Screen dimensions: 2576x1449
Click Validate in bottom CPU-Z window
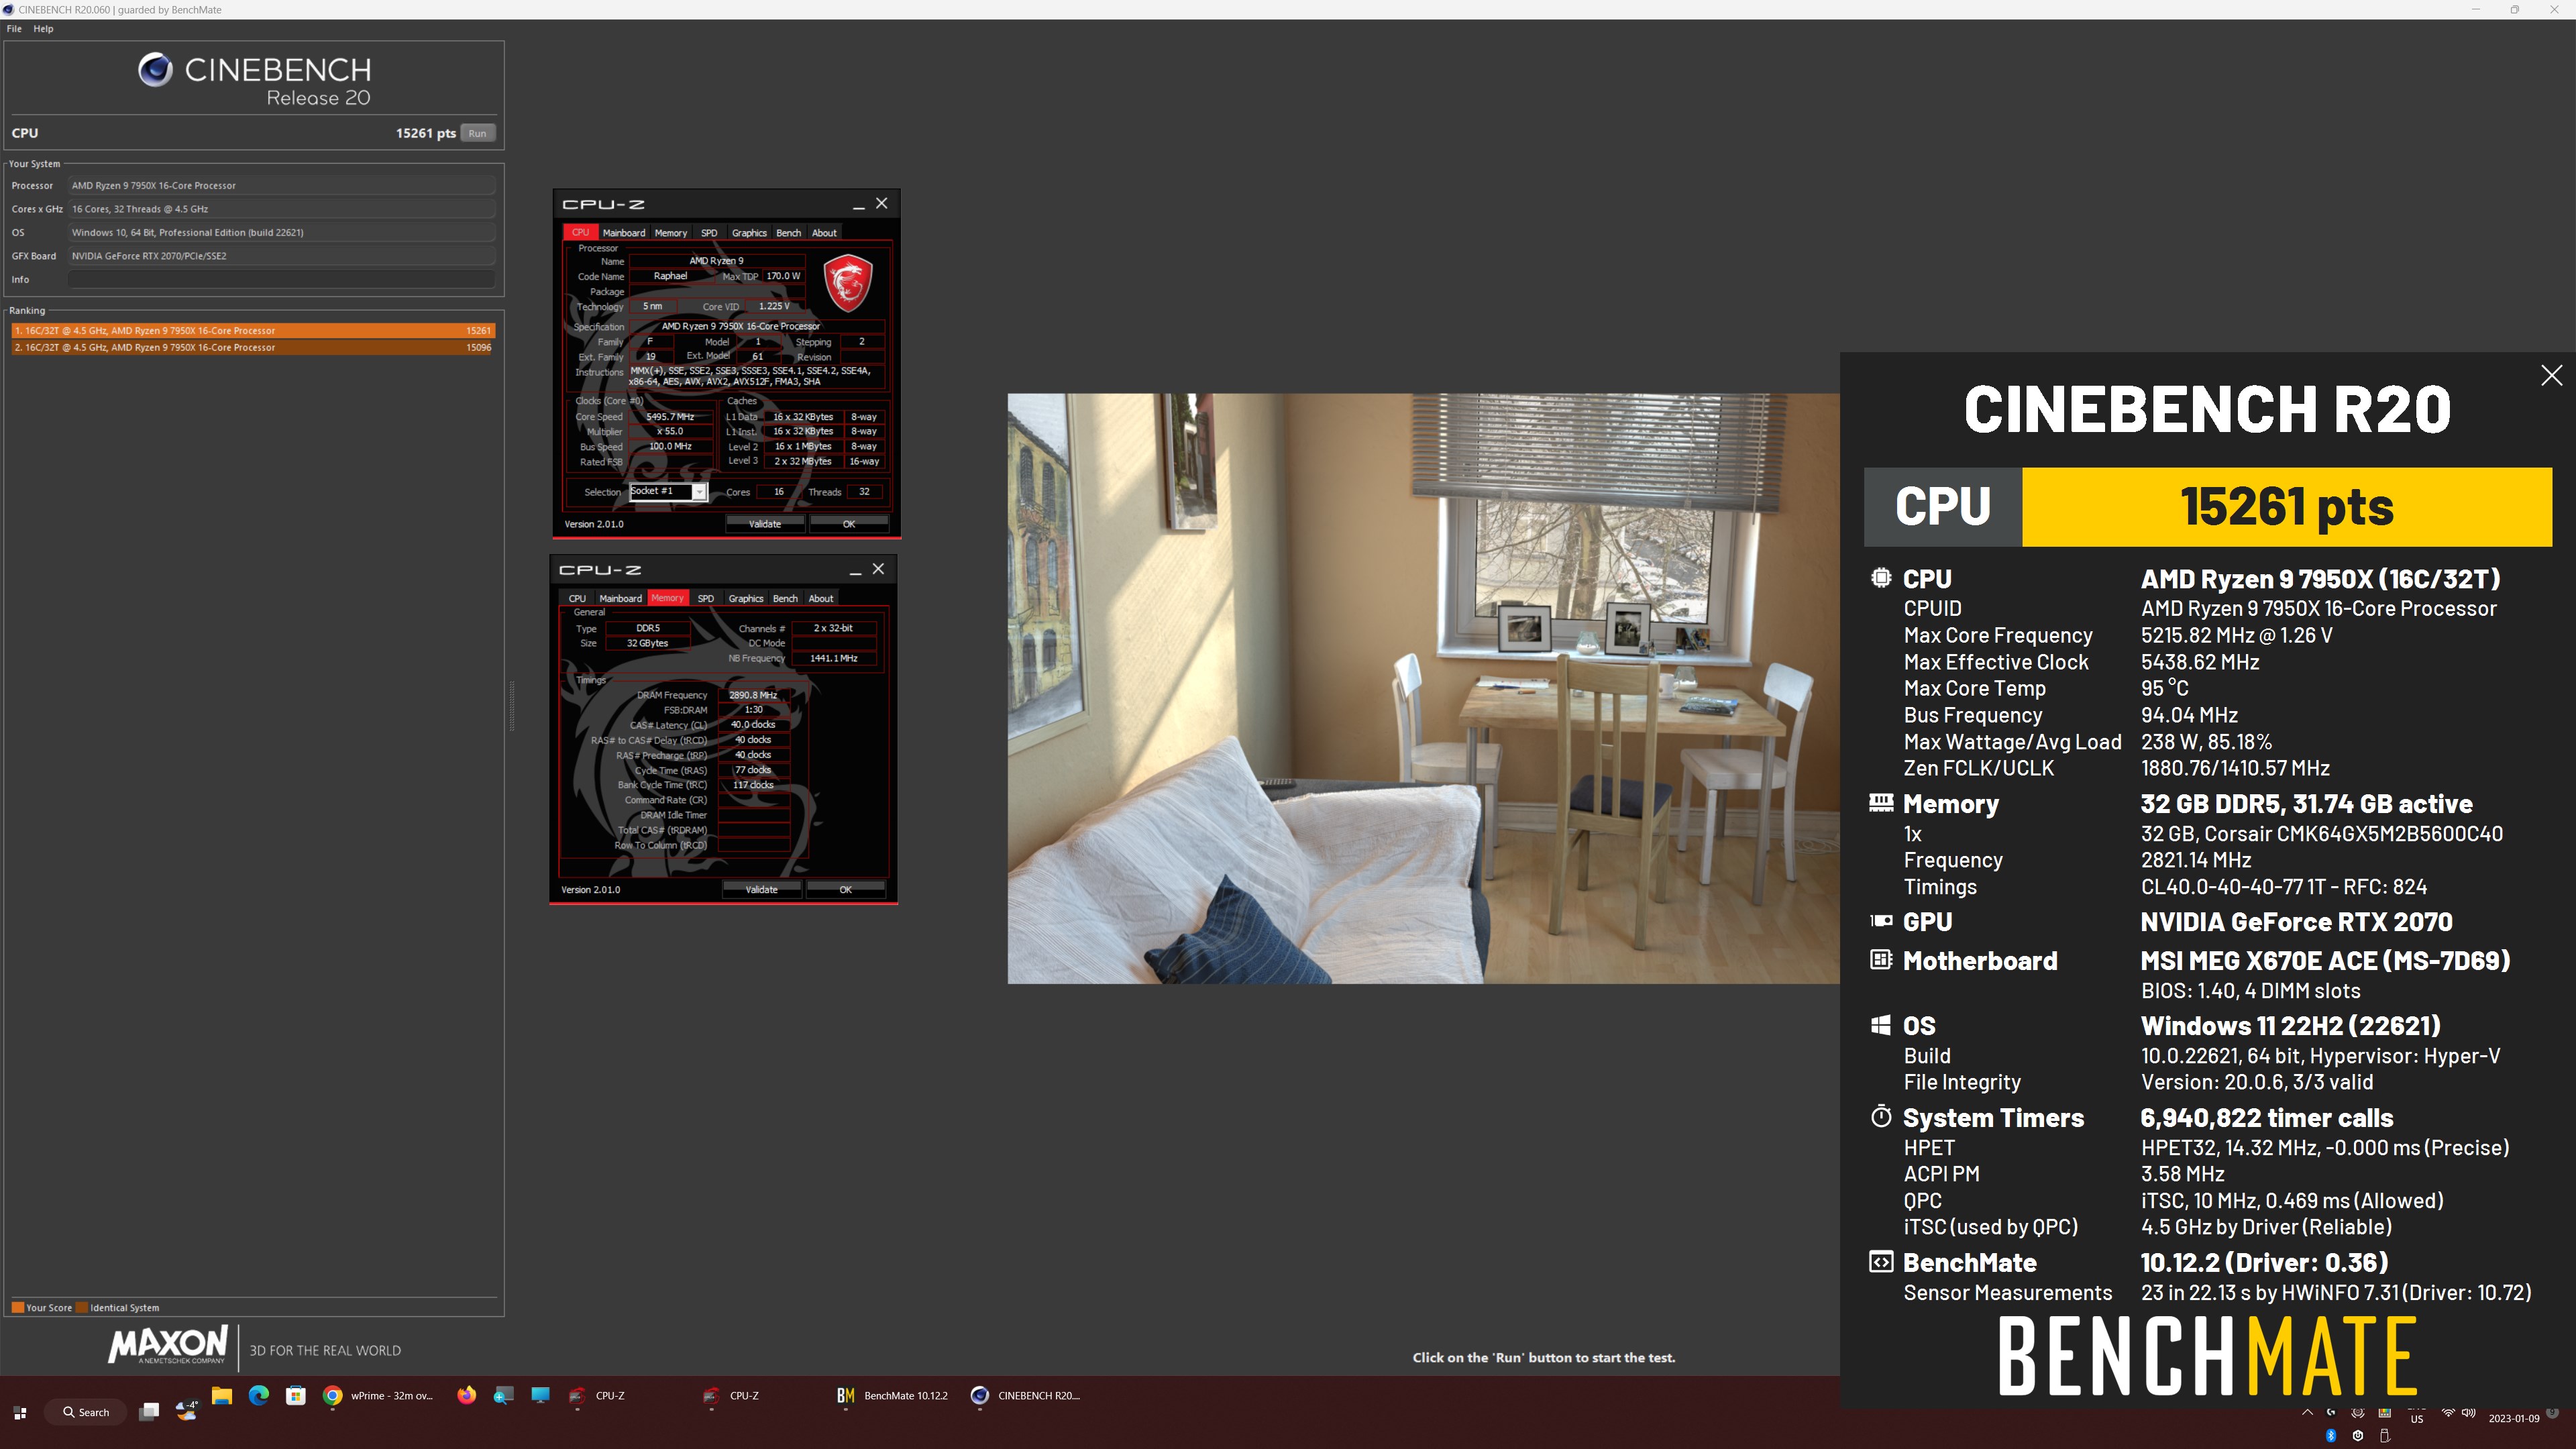click(x=762, y=890)
